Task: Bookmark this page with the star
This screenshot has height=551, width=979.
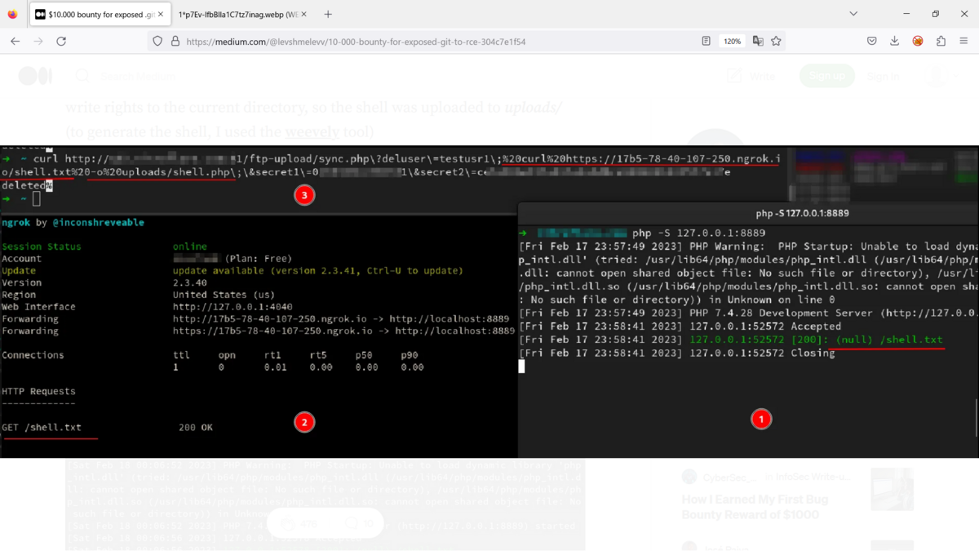Action: pos(776,41)
